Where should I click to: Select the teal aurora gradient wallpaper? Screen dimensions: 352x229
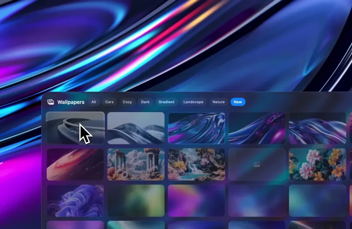tap(318, 201)
